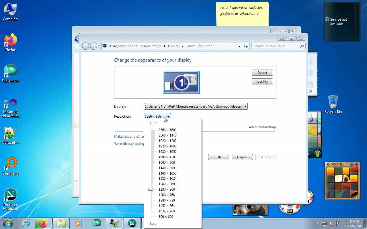The height and width of the screenshot is (229, 367).
Task: Open Windows Media Player from the taskbar
Action: [x=78, y=223]
